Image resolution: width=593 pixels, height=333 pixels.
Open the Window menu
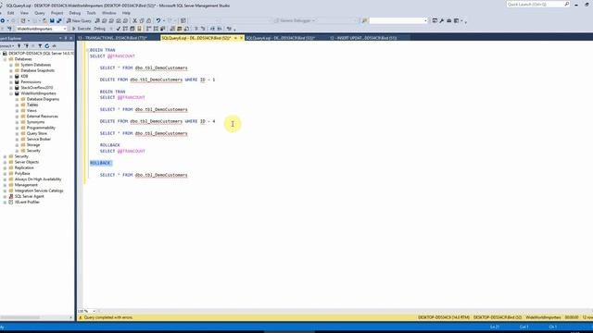(109, 13)
